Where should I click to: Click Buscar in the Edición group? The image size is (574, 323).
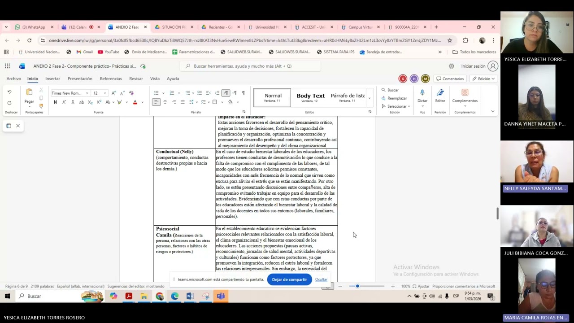(x=390, y=90)
